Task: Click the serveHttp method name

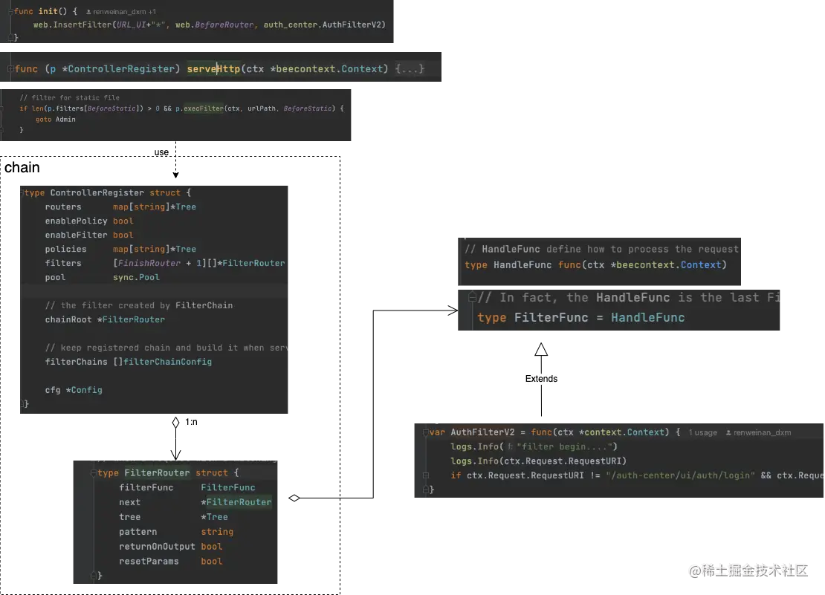Action: click(x=213, y=69)
